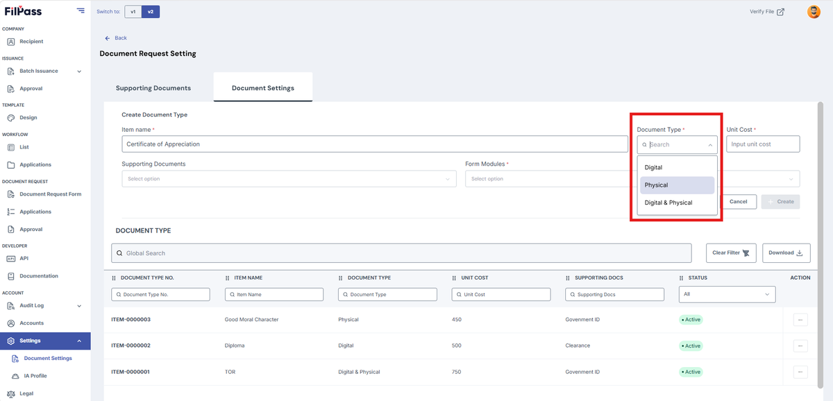Click the Item name input field
The width and height of the screenshot is (833, 401).
coord(375,144)
